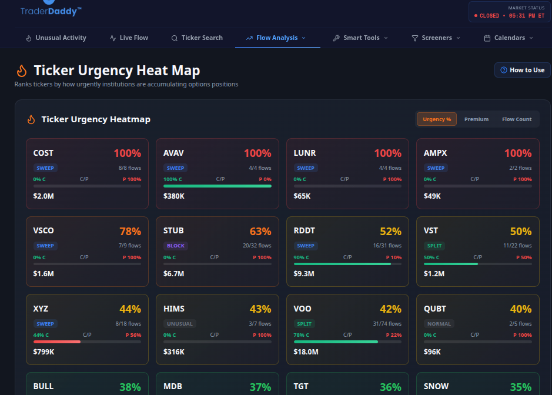
Task: Switch heatmap to Flow Count mode
Action: click(516, 119)
